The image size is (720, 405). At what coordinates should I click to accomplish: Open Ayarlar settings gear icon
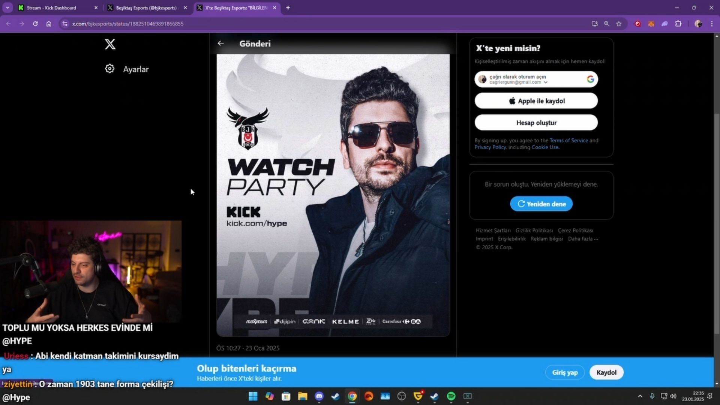click(x=109, y=69)
